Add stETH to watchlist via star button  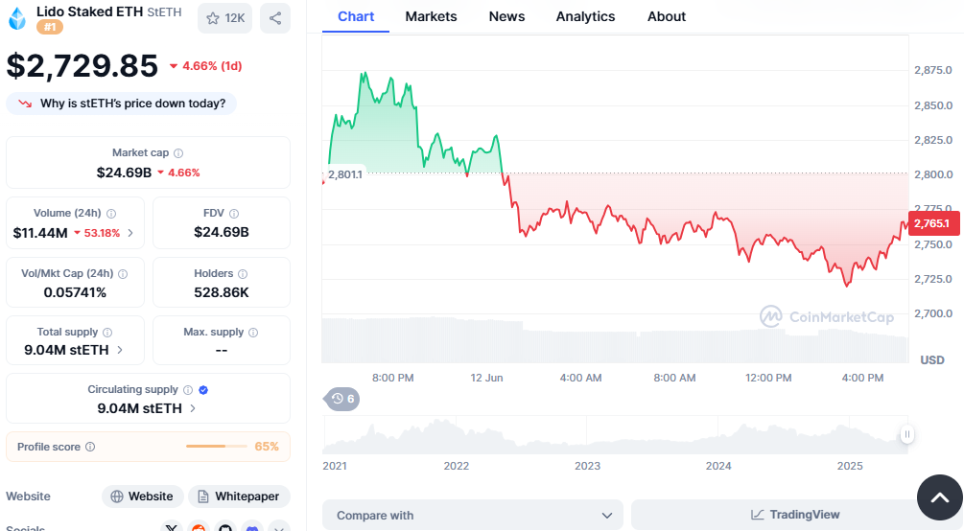coord(225,18)
